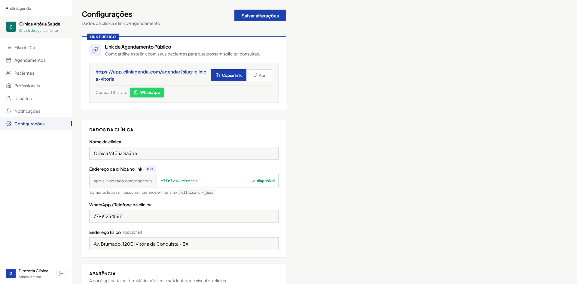The width and height of the screenshot is (577, 284).
Task: Click the chain link icon in the public link card
Action: click(95, 50)
